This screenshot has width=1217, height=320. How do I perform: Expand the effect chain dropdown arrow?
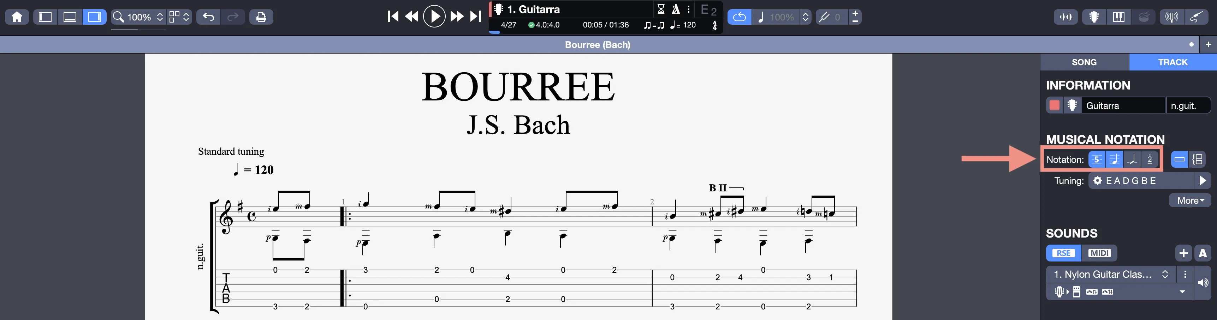pos(1182,292)
